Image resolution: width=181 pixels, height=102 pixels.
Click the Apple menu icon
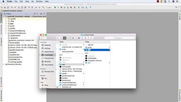coord(3,1)
